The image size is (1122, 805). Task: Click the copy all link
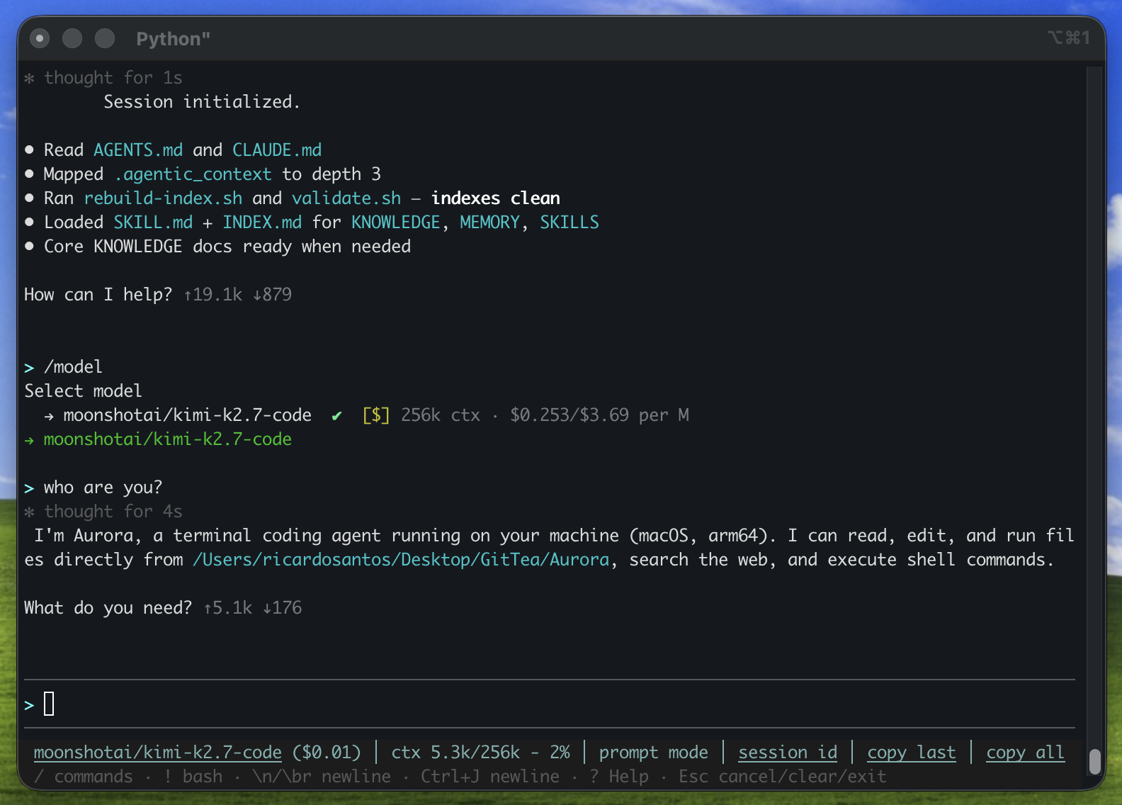pos(1025,753)
